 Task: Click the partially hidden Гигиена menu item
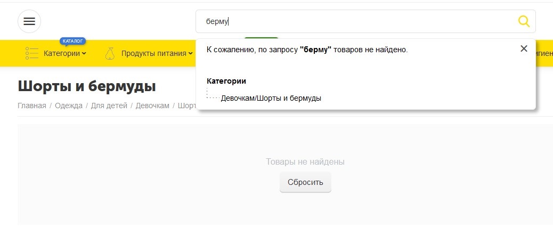pyautogui.click(x=544, y=53)
